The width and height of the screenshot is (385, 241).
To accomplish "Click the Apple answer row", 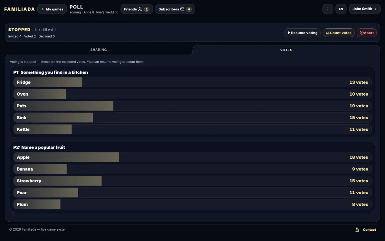I will click(x=193, y=157).
